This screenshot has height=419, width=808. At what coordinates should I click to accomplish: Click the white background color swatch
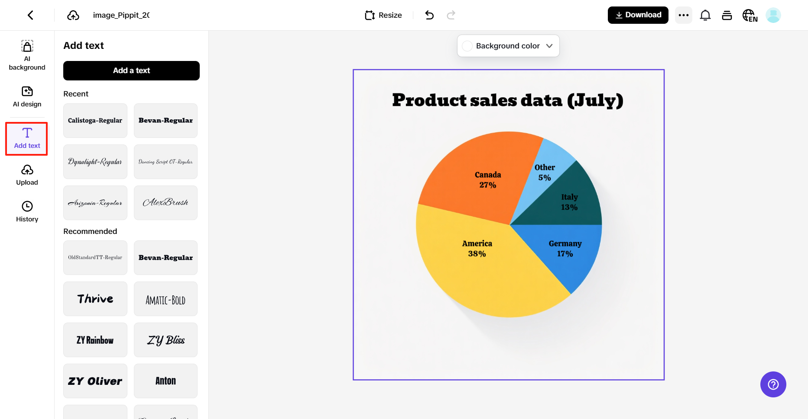click(467, 46)
